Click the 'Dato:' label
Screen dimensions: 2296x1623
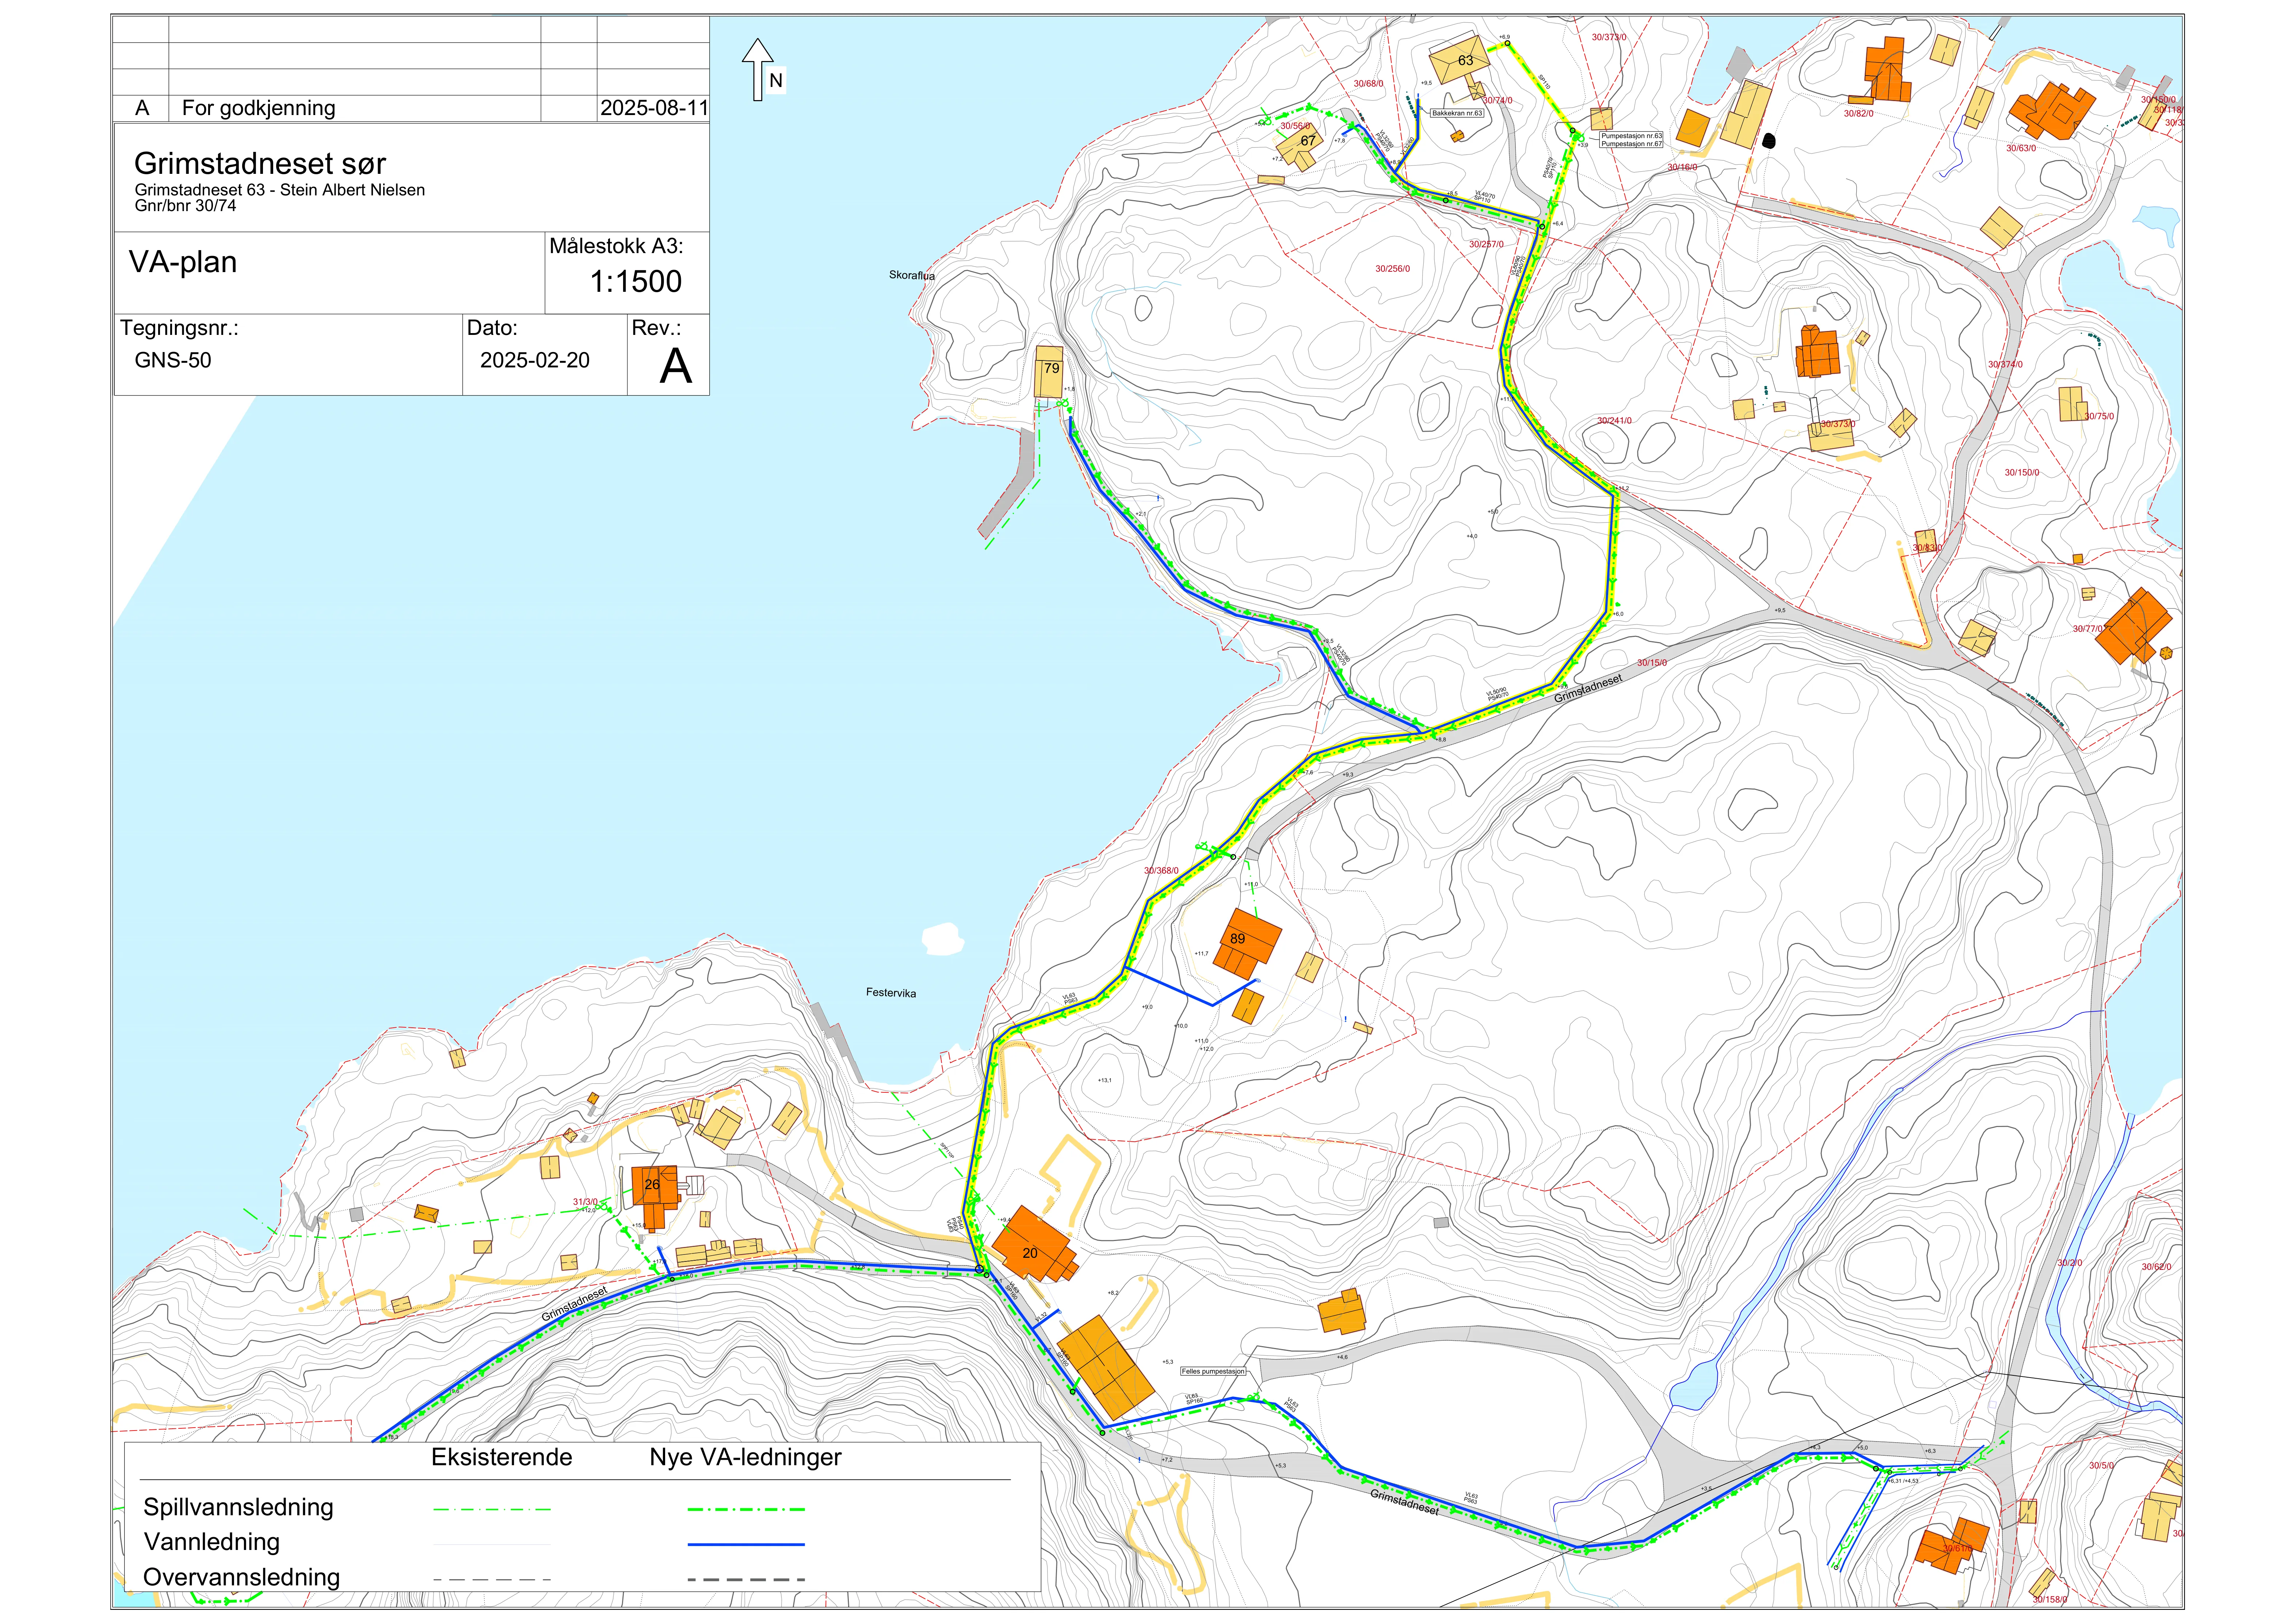pos(492,328)
